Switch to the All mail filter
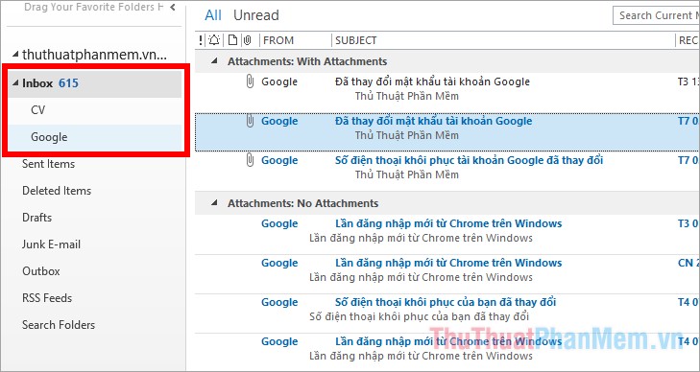700x372 pixels. click(213, 15)
